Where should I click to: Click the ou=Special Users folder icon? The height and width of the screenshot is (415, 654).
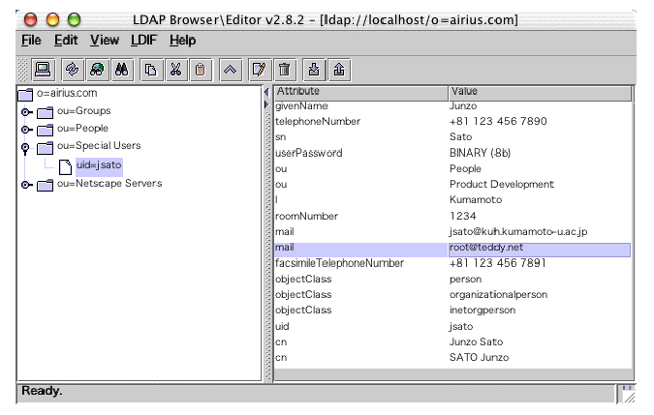[45, 147]
